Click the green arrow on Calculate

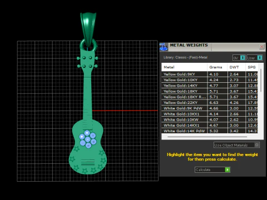click(228, 169)
